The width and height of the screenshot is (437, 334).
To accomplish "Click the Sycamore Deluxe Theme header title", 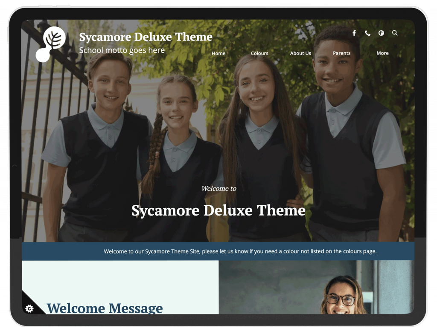I will tap(146, 37).
